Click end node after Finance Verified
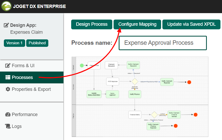222x140 pixels. pos(196,115)
